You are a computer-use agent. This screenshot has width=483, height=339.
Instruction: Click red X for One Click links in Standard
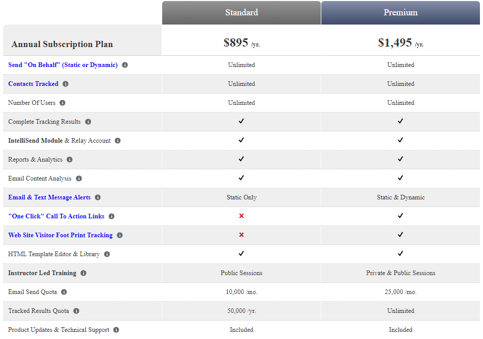[241, 216]
